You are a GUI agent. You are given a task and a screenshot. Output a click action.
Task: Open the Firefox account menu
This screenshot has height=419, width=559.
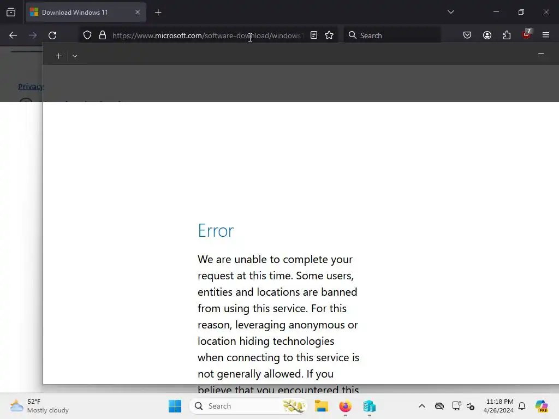point(487,35)
